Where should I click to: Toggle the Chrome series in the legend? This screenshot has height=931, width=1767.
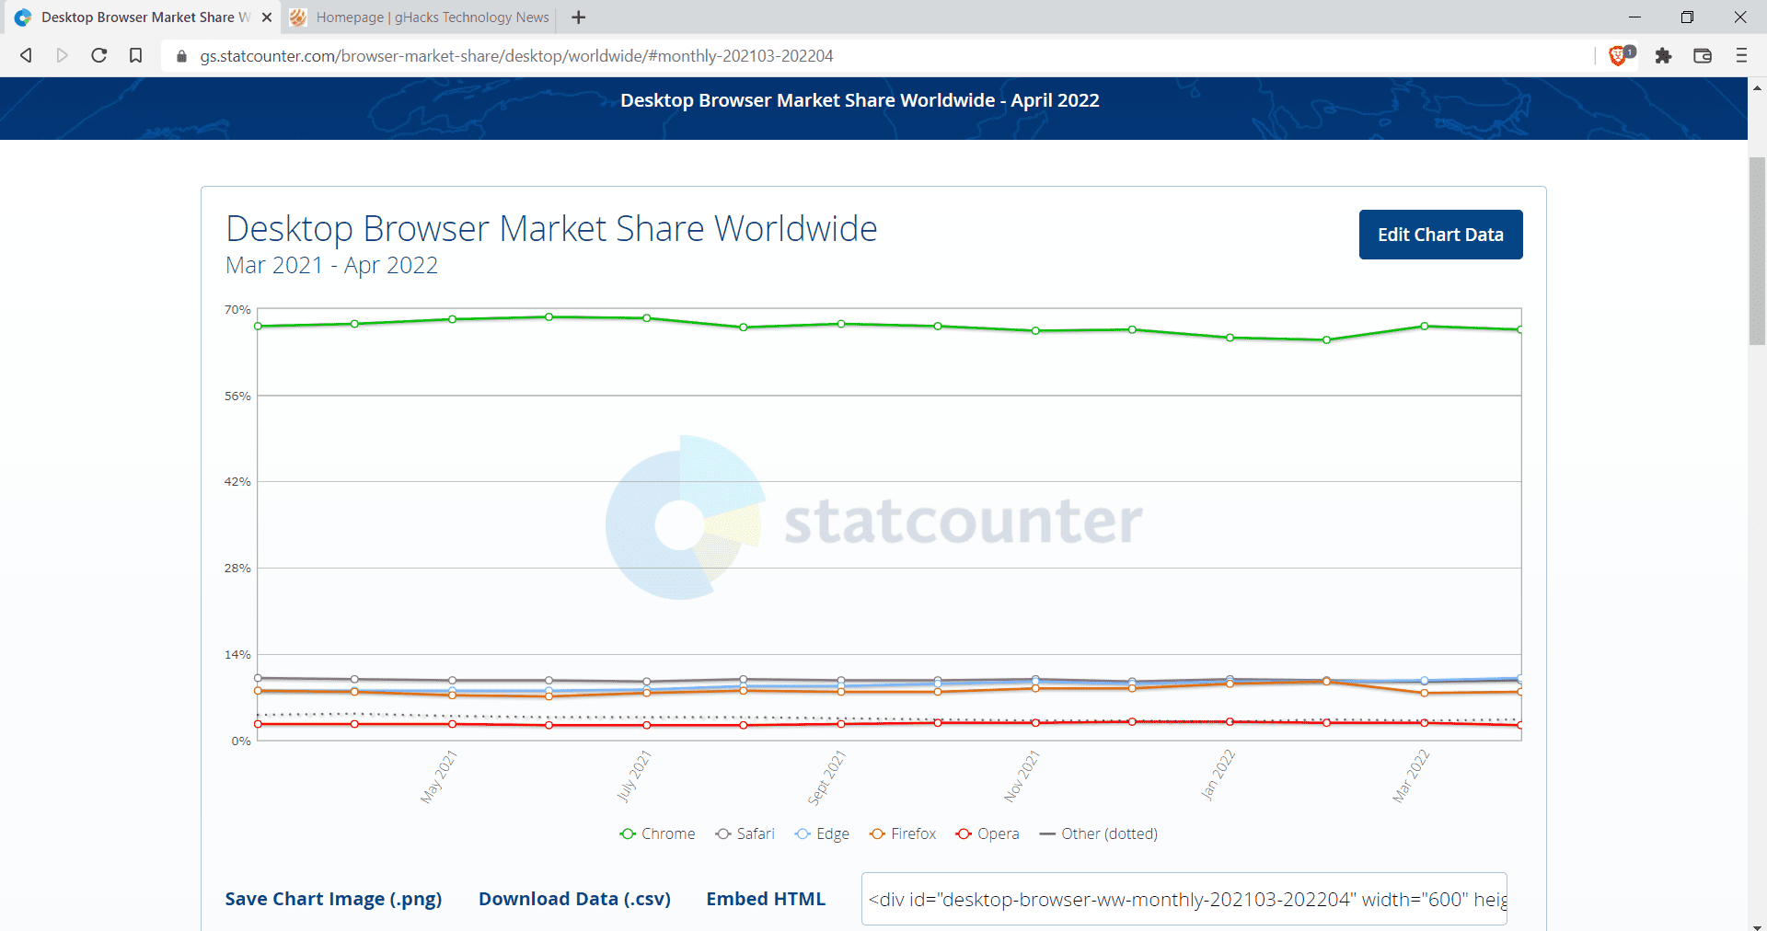pos(657,833)
